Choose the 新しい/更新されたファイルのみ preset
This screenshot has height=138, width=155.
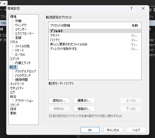95,44
